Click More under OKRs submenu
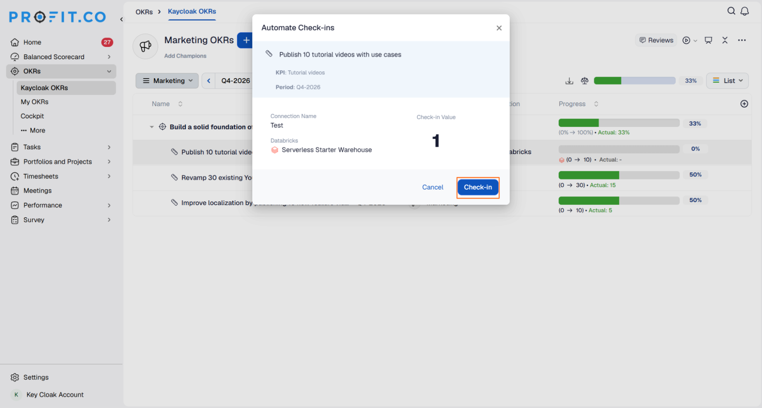 click(33, 130)
